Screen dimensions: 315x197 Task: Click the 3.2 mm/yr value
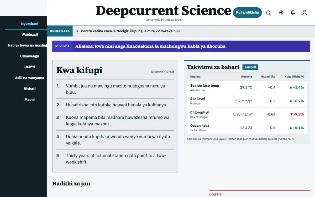244,101
